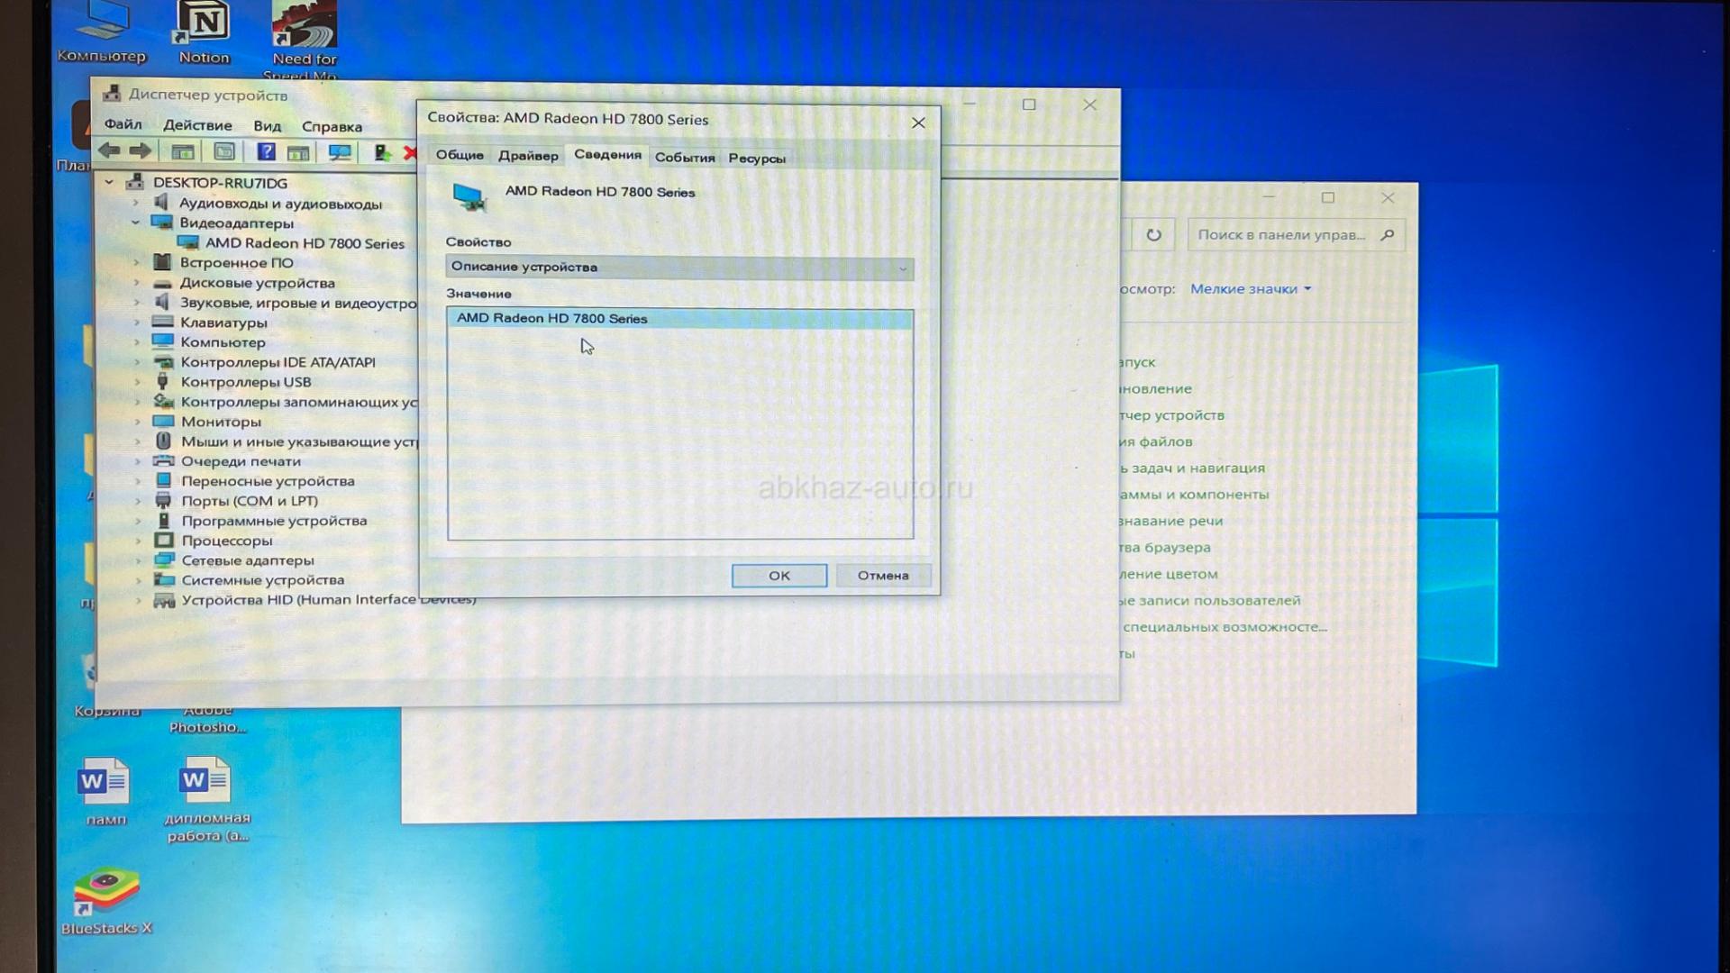Viewport: 1730px width, 973px height.
Task: Click the update driver icon with green arrow
Action: 382,153
